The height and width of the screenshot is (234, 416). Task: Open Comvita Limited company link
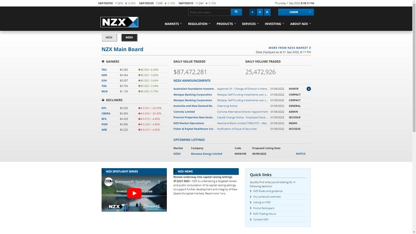tap(184, 112)
